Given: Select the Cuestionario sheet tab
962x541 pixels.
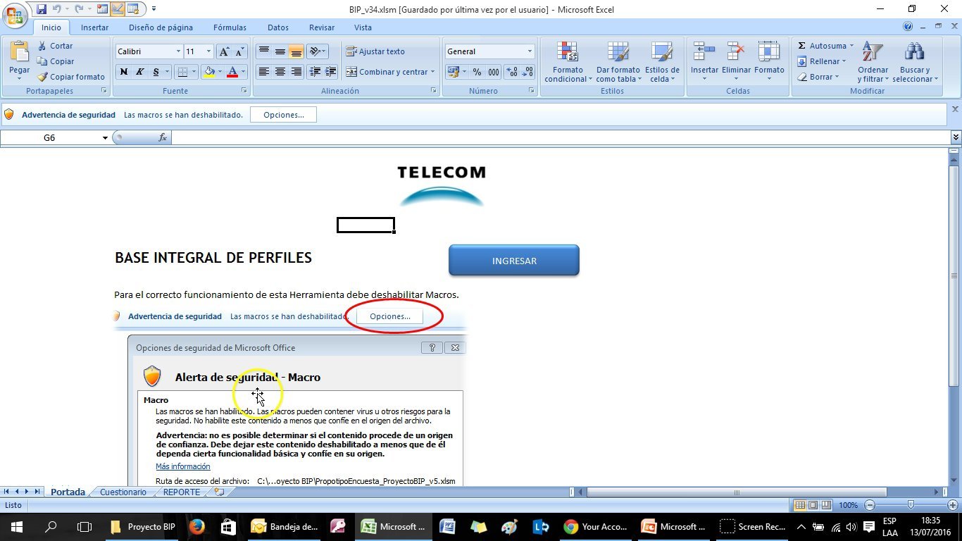Looking at the screenshot, I should pos(123,492).
